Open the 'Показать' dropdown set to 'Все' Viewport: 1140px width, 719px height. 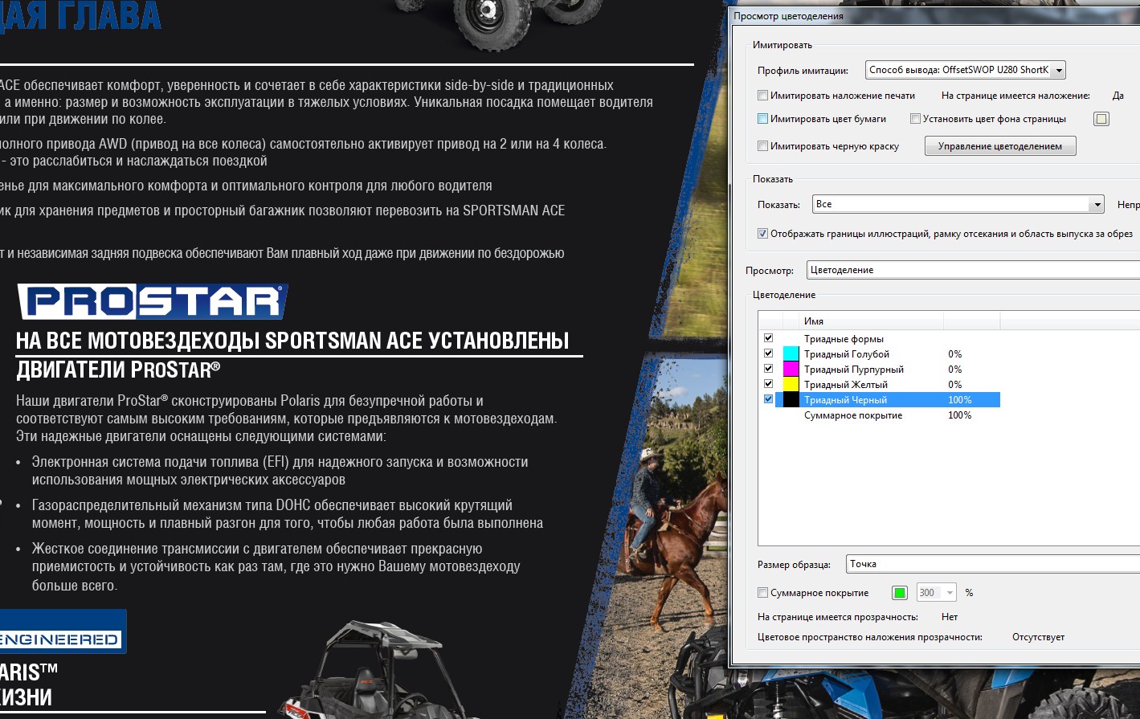(958, 204)
